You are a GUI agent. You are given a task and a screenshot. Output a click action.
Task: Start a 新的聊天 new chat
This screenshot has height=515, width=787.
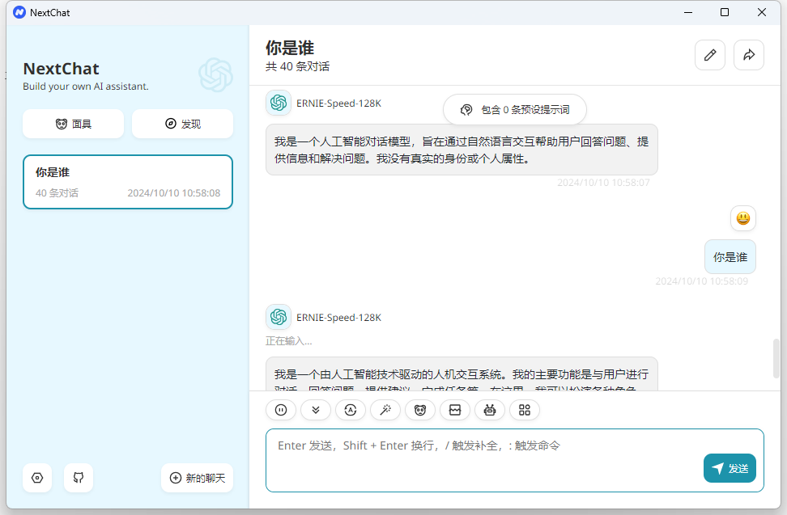coord(198,478)
